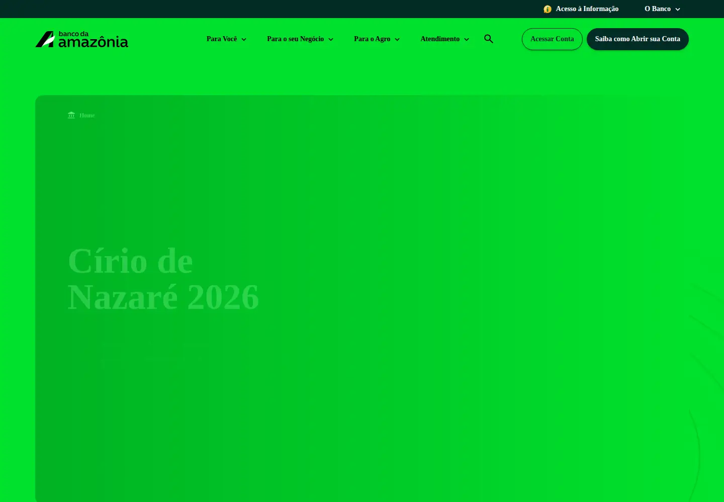Open the search magnifier icon
The image size is (724, 502).
point(489,39)
